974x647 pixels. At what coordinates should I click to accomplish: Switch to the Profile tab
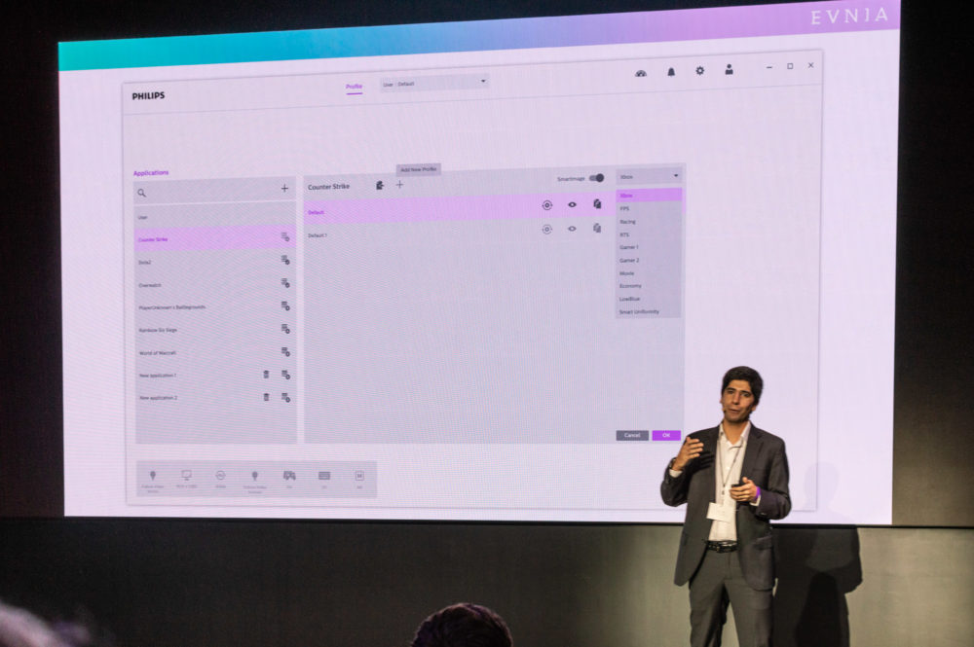(x=355, y=87)
